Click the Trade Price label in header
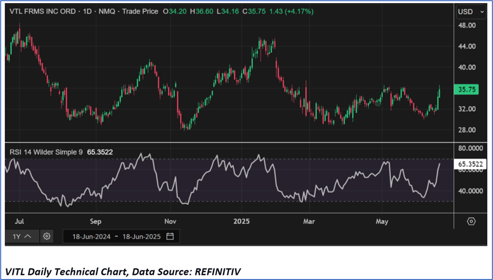 tap(138, 12)
